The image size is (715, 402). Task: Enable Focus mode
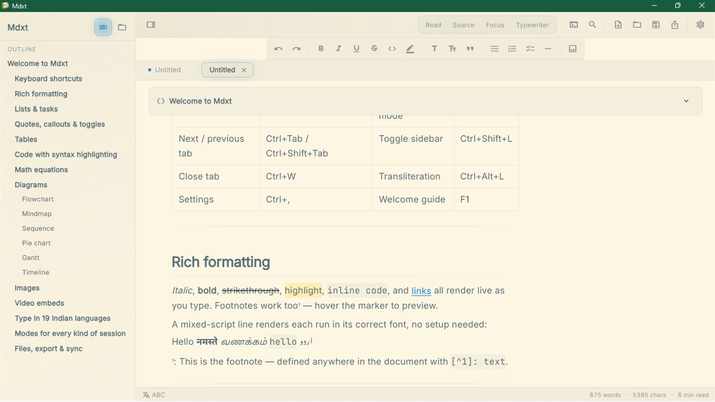pyautogui.click(x=495, y=25)
